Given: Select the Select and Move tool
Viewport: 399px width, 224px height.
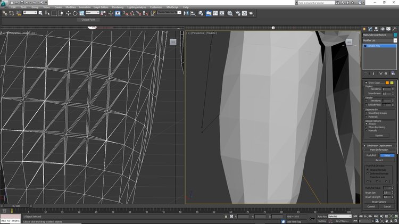Looking at the screenshot, I should click(x=68, y=13).
